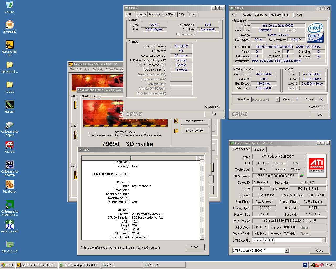Click the 'D3D Pure Hardware T&L' value
Screen dimensions: 336x269
coord(148,218)
